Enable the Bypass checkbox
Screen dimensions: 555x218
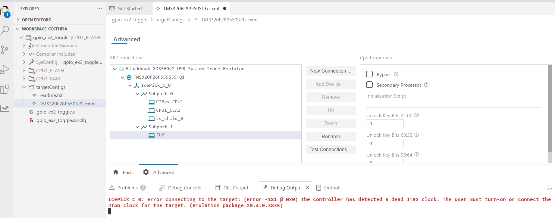(369, 74)
